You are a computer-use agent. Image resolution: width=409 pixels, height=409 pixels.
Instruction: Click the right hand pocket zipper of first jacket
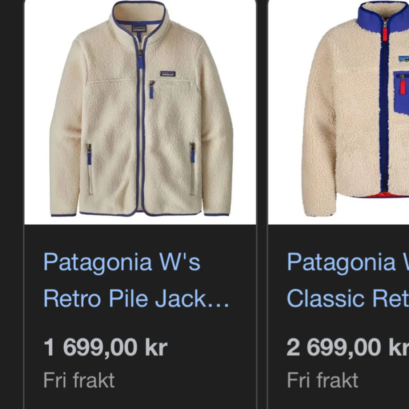192,153
